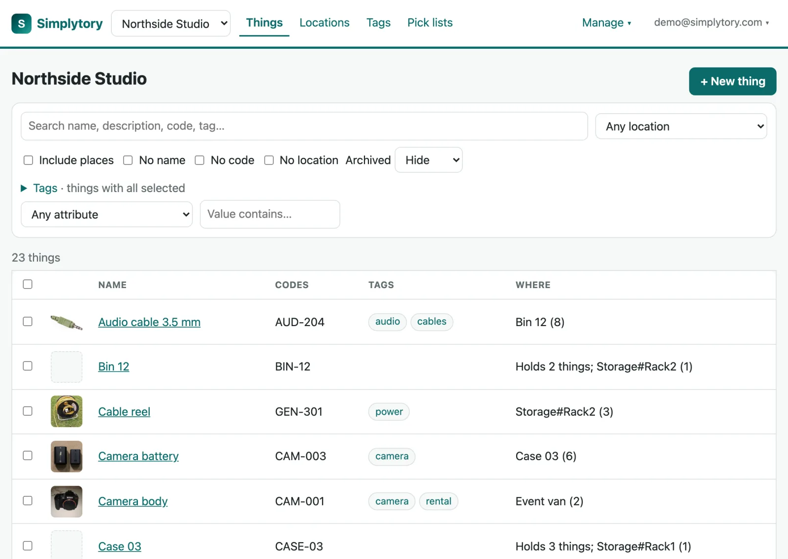
Task: Select the Camera battery row checkbox
Action: pyautogui.click(x=28, y=456)
